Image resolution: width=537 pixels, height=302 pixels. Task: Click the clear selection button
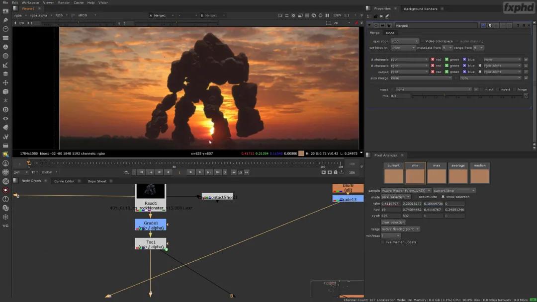393,223
